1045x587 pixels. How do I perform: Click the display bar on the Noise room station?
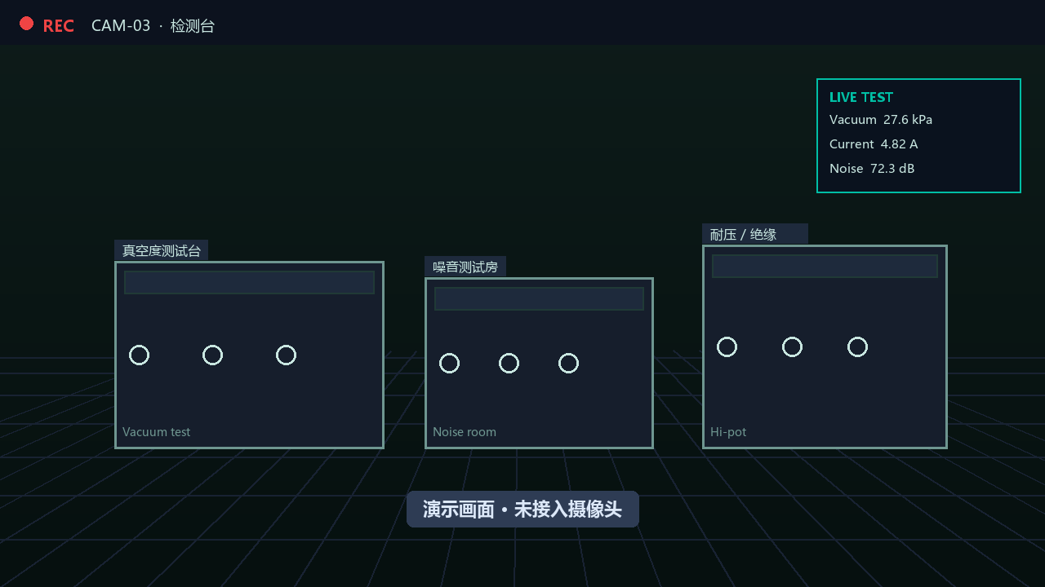(x=539, y=298)
